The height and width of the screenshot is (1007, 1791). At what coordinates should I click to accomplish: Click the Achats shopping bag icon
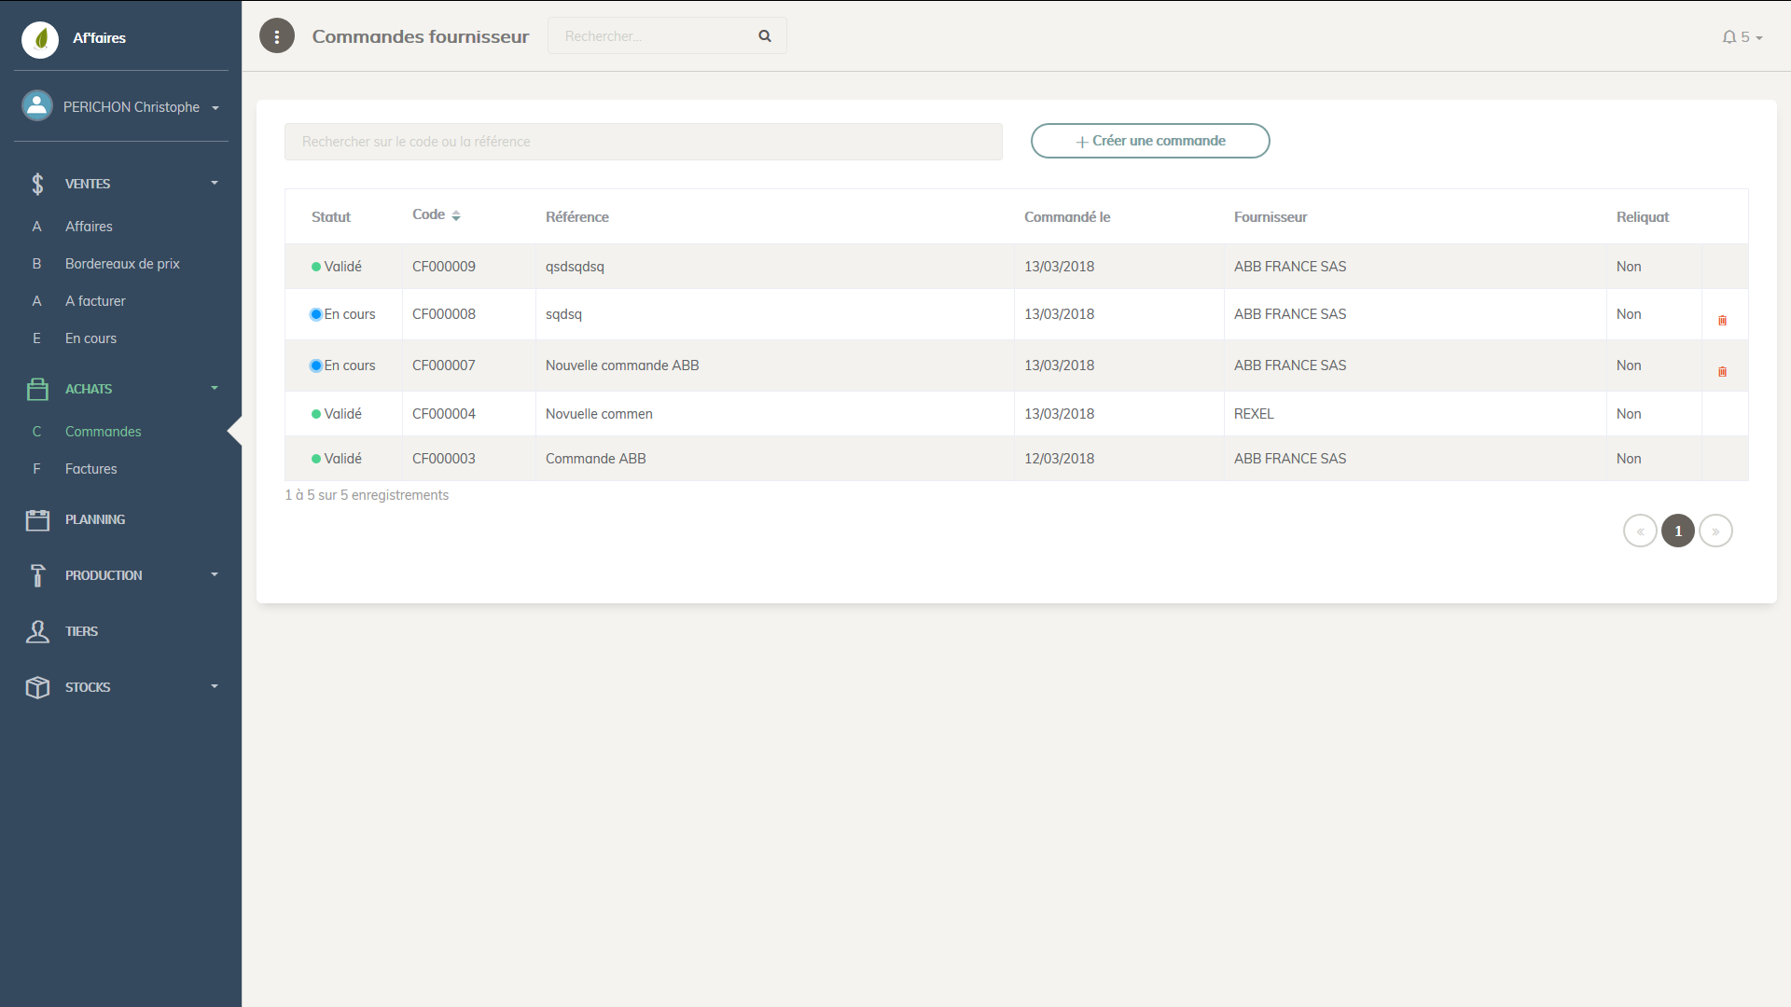click(37, 389)
